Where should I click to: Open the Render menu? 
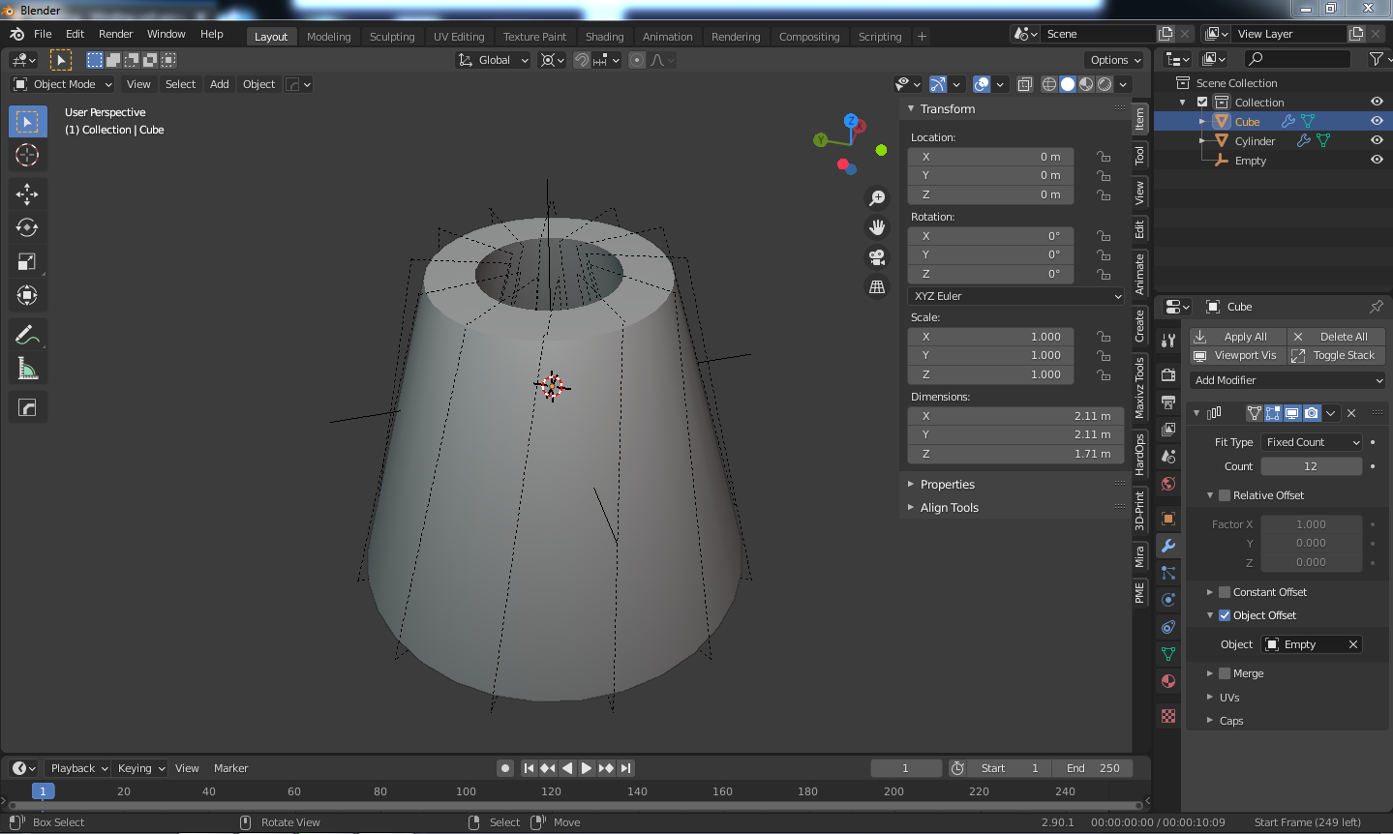click(x=115, y=34)
